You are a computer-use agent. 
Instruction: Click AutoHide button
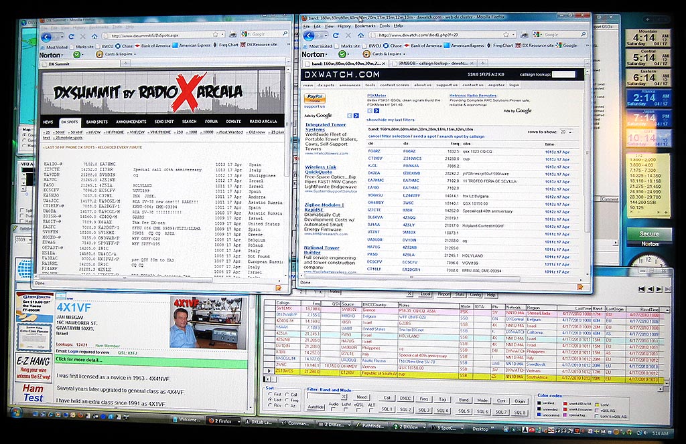click(316, 407)
